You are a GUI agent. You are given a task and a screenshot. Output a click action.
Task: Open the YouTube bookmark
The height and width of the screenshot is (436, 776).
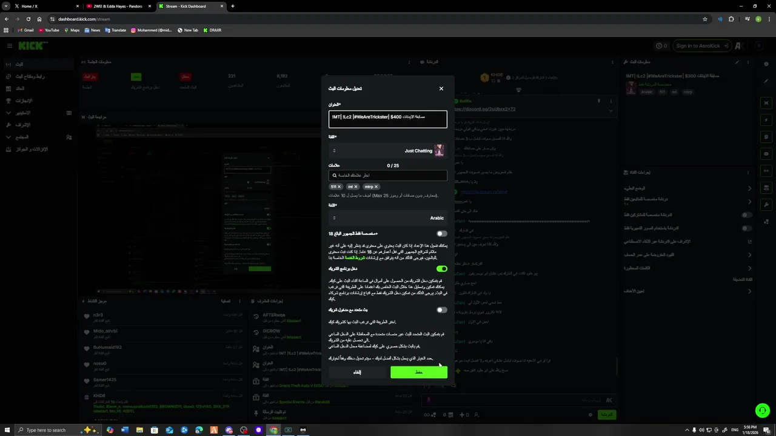click(x=49, y=30)
